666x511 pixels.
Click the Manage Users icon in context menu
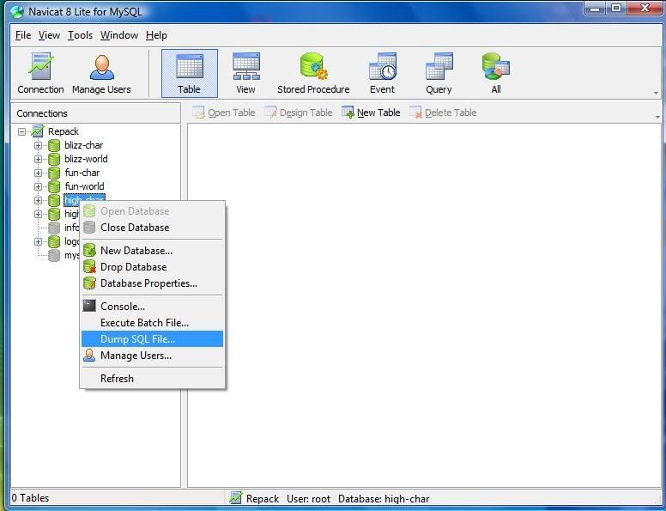[x=89, y=356]
